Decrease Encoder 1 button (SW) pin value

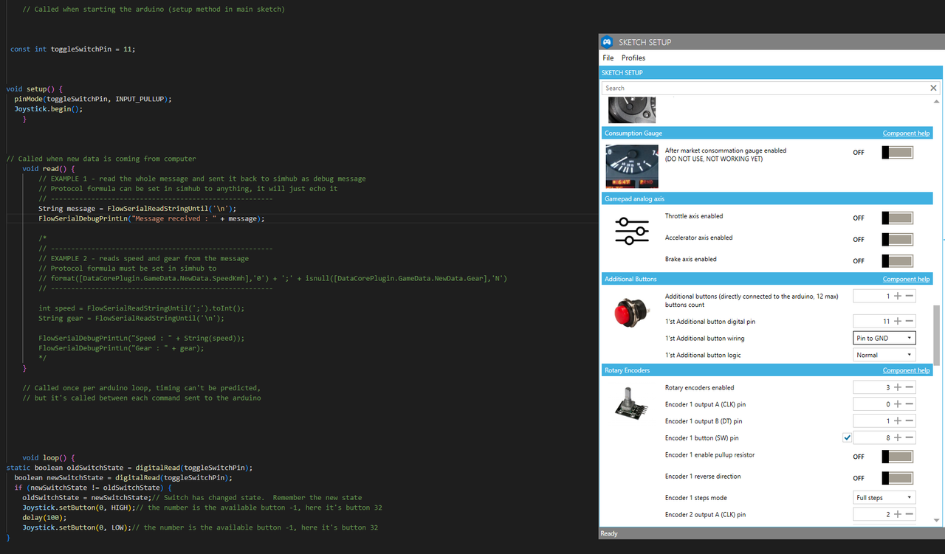[910, 438]
